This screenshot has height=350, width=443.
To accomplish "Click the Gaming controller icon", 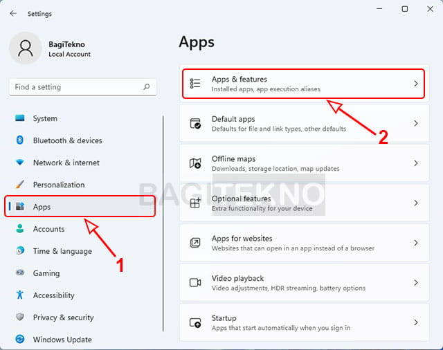I will click(20, 273).
